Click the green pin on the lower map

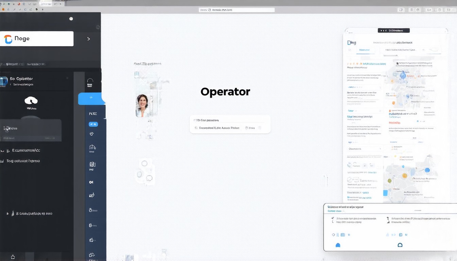(390, 181)
